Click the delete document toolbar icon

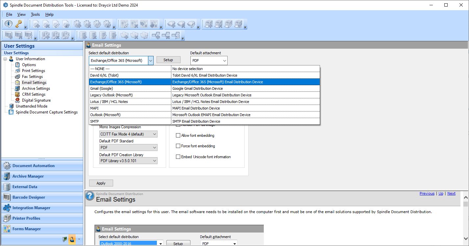46,24
